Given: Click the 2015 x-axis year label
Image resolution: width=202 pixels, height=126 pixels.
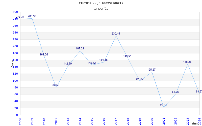Looking at the screenshot, I should pyautogui.click(x=92, y=121).
